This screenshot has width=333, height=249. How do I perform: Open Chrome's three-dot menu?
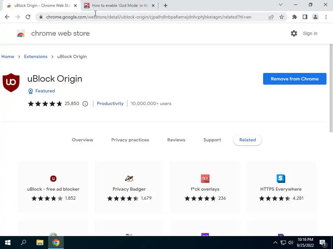coord(326,17)
